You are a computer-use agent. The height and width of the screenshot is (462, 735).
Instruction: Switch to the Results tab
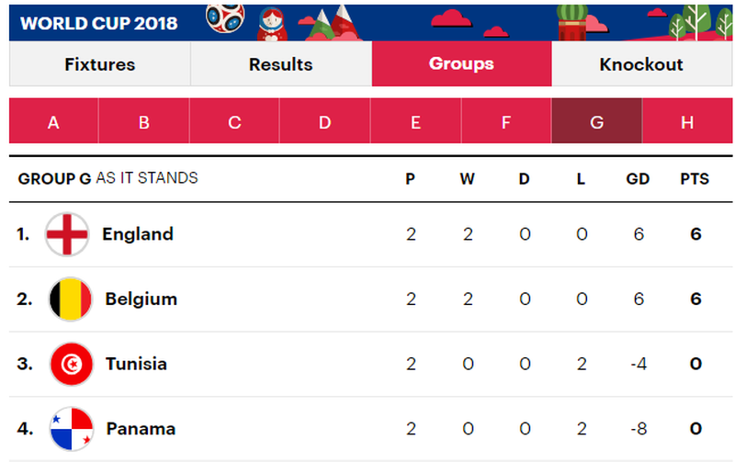(280, 64)
